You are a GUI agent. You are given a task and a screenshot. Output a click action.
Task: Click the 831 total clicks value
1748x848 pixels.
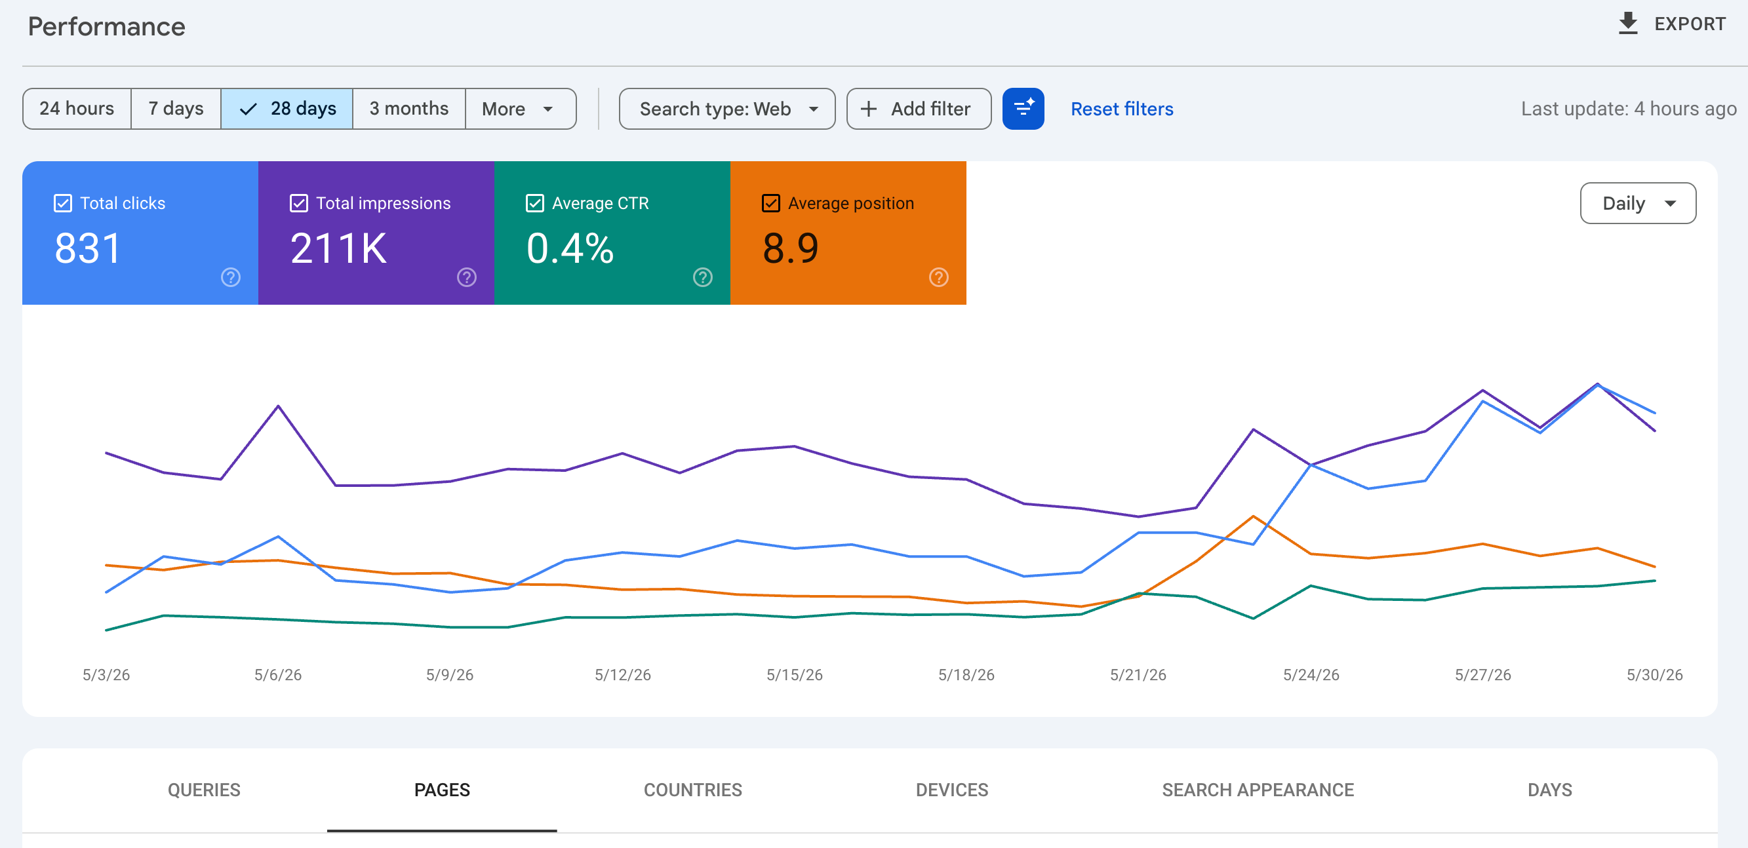click(88, 248)
